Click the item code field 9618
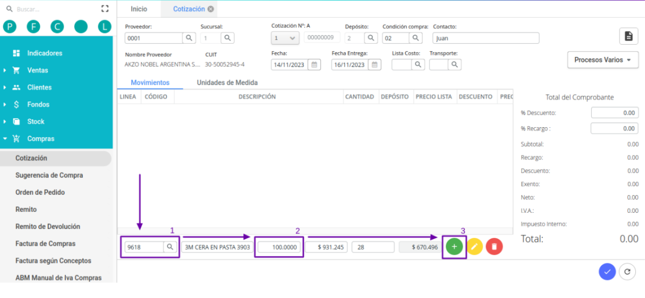The width and height of the screenshot is (645, 298). (x=144, y=247)
